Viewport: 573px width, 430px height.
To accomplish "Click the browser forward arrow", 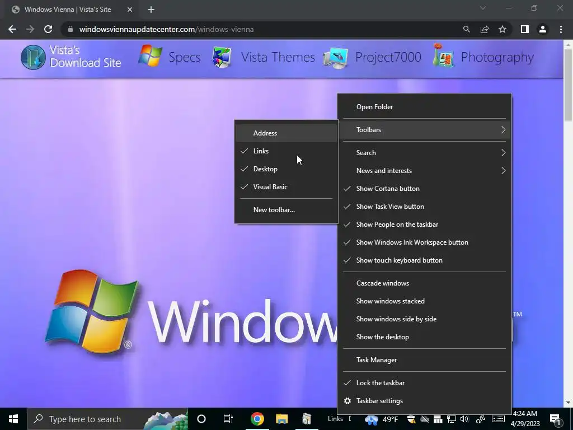I will pos(30,29).
